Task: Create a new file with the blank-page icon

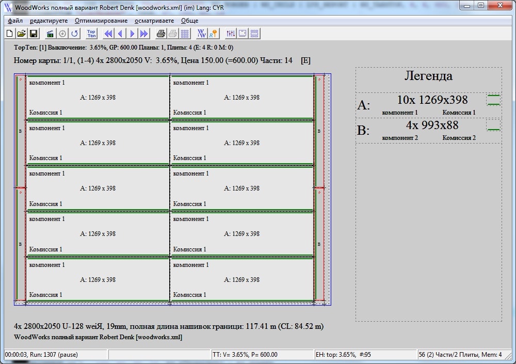Action: click(10, 33)
